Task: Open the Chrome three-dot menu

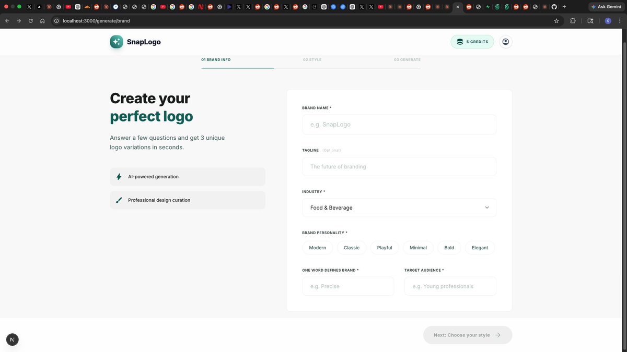Action: point(620,21)
